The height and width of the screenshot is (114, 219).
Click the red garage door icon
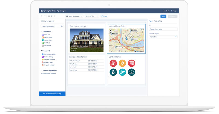click(132, 63)
